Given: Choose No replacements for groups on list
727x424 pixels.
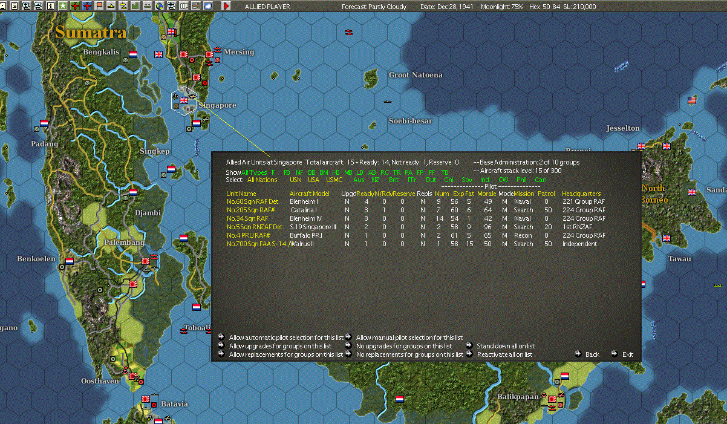Looking at the screenshot, I should 410,354.
